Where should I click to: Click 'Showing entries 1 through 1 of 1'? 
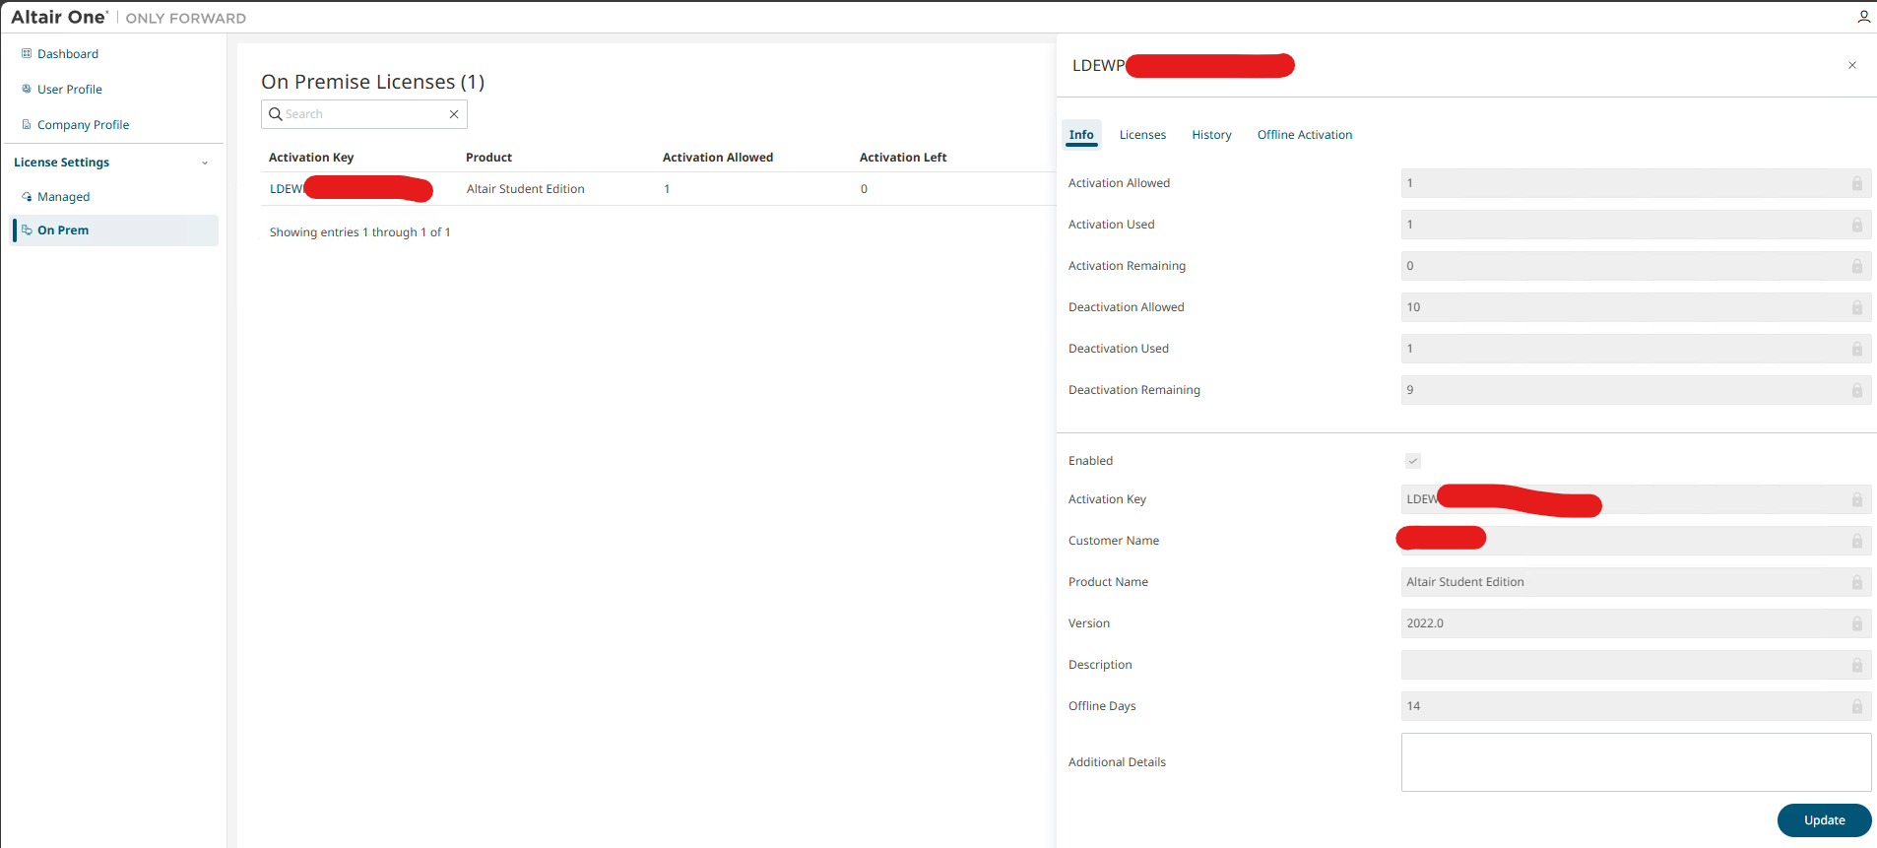click(359, 232)
